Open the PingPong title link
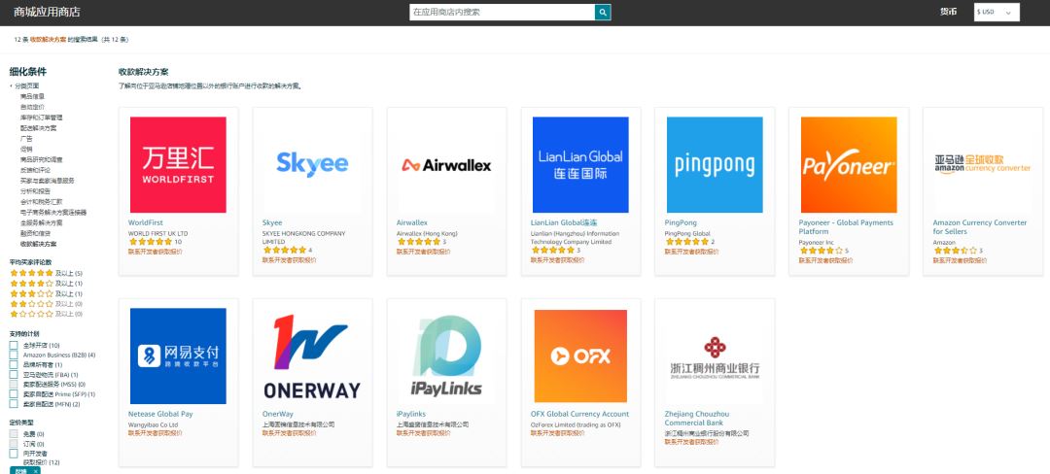This screenshot has width=1050, height=474. (x=681, y=222)
